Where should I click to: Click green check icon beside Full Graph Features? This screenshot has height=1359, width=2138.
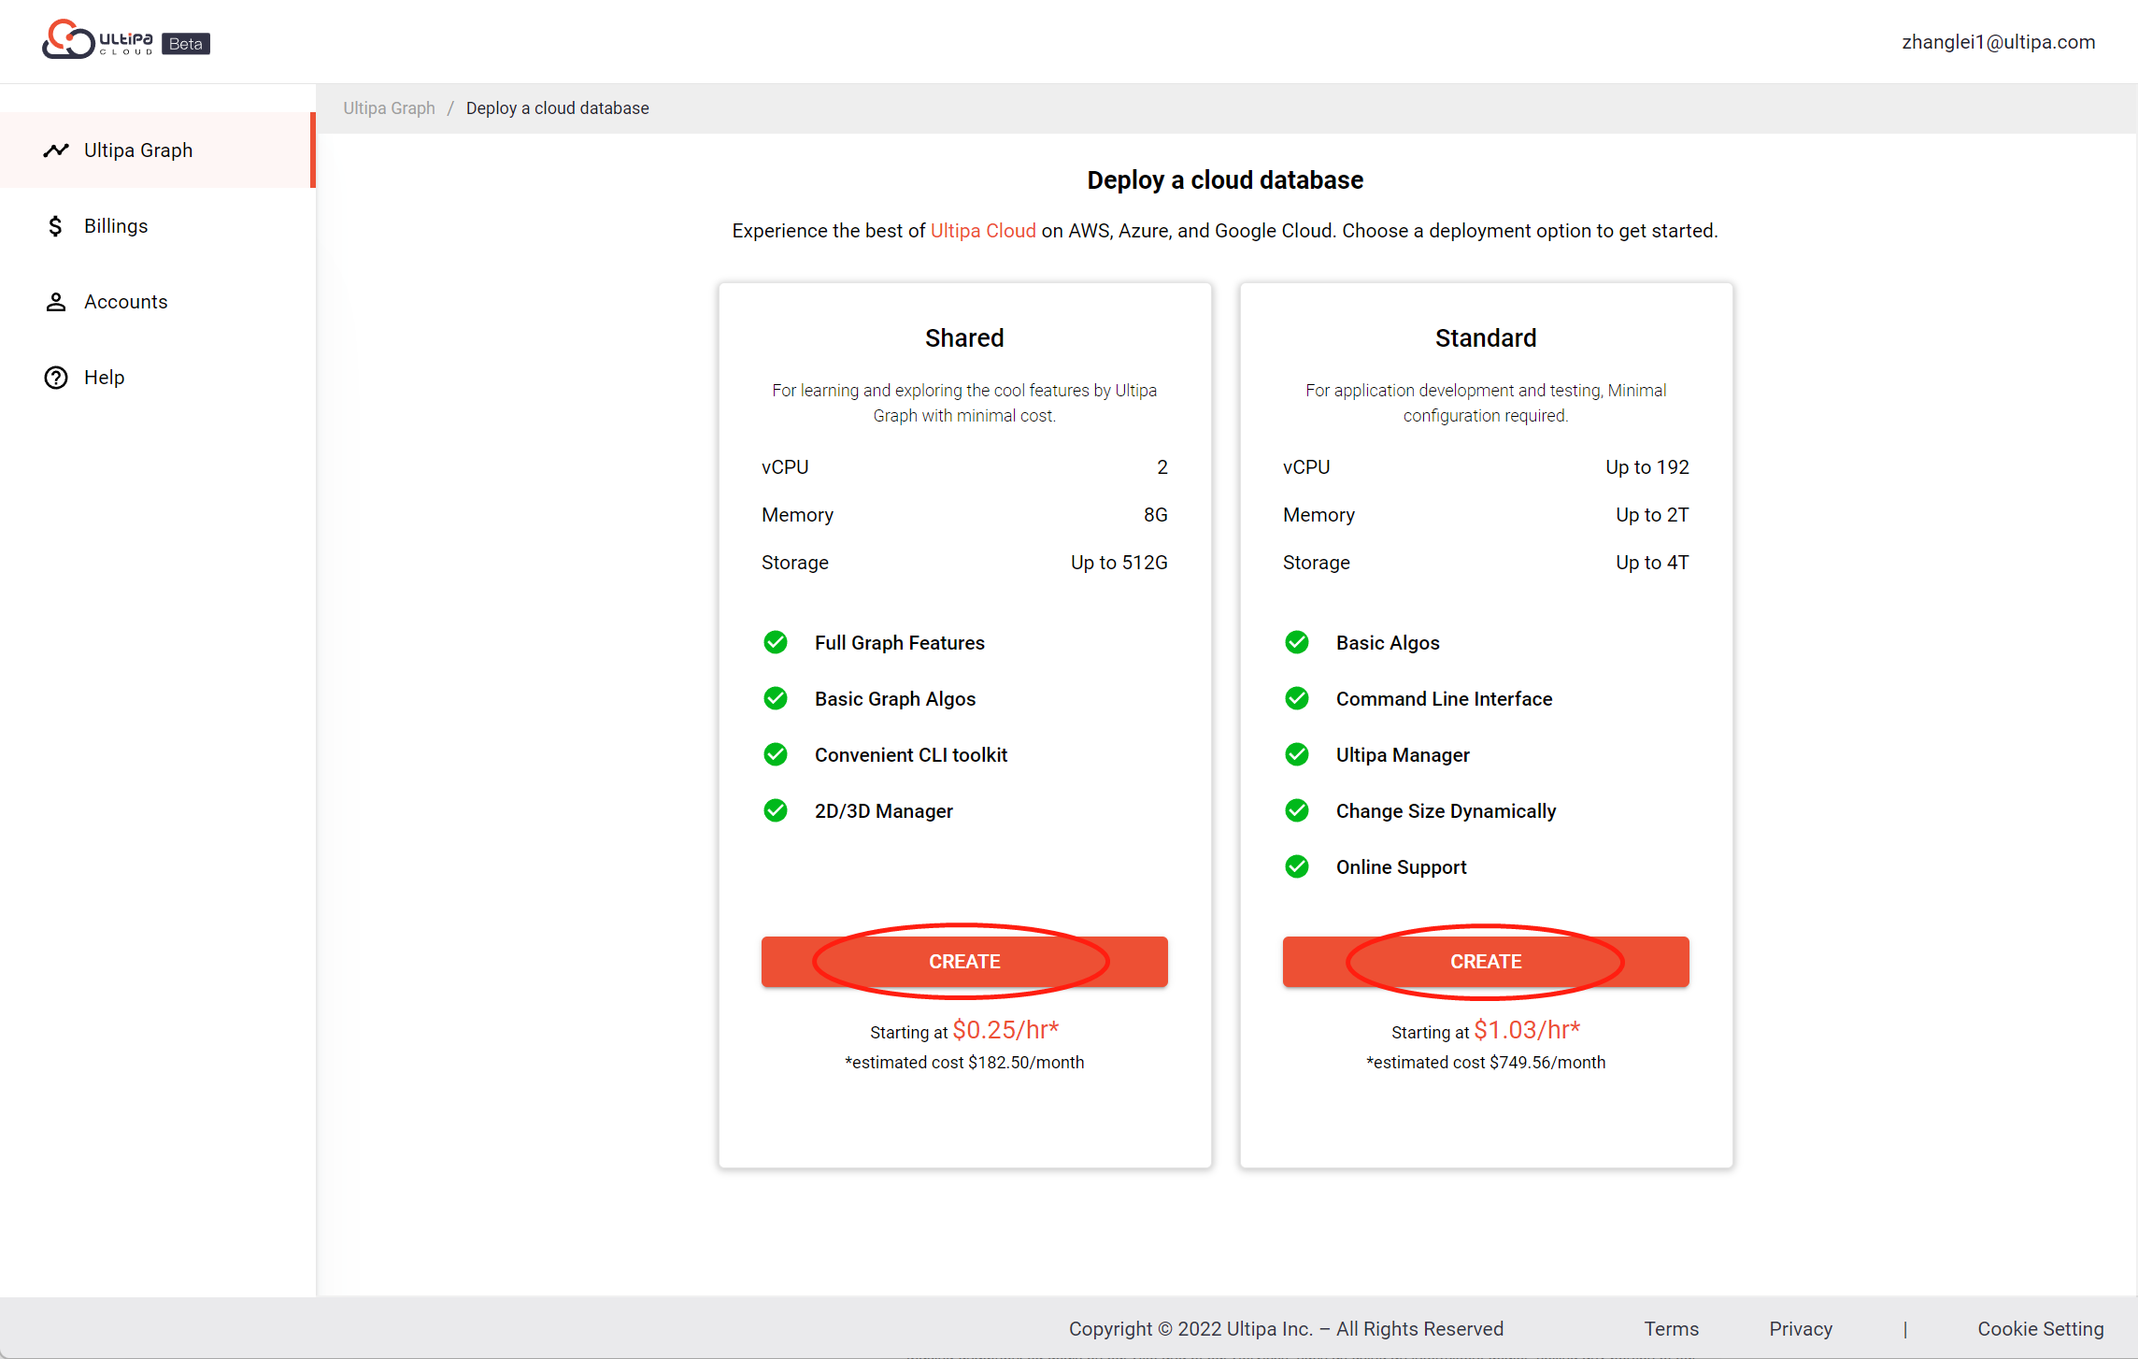pos(776,642)
